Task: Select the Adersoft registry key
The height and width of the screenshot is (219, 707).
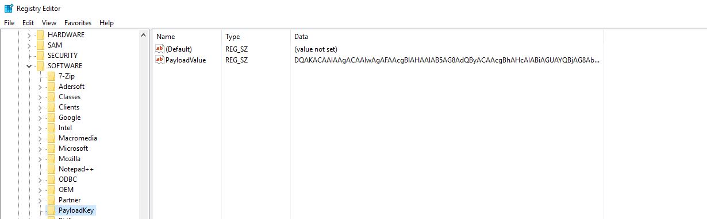Action: tap(71, 87)
